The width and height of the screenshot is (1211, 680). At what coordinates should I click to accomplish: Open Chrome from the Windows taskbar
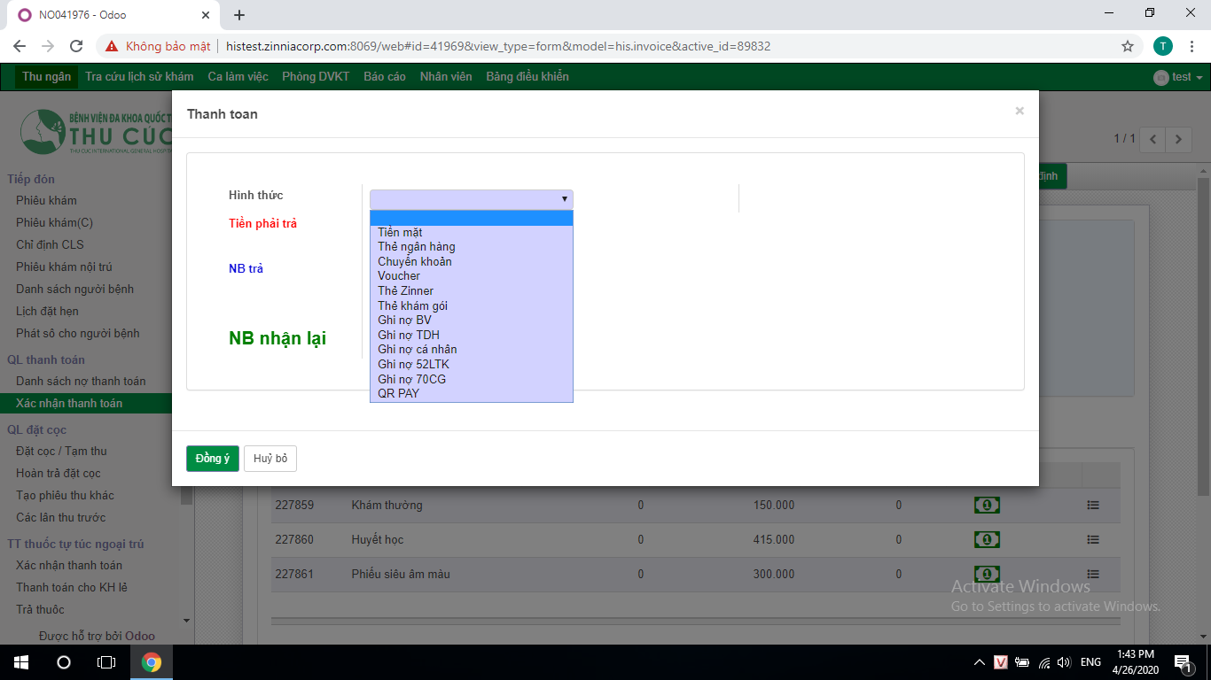tap(152, 662)
